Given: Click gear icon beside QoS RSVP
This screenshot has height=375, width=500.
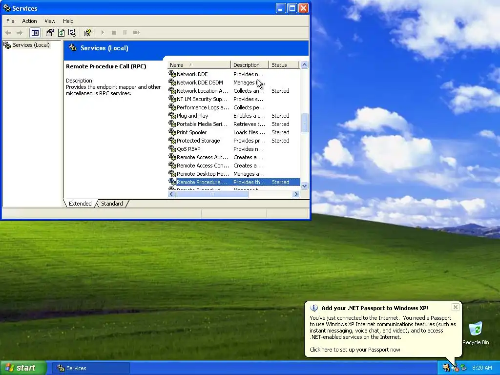Looking at the screenshot, I should 172,148.
